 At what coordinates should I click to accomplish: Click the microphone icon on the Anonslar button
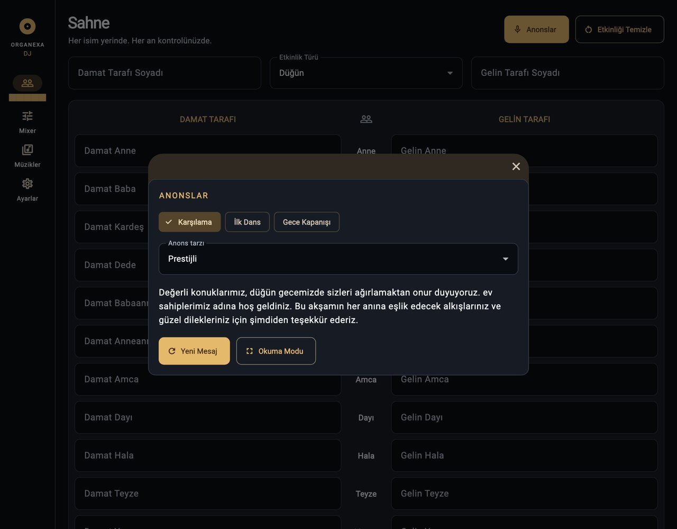[518, 30]
